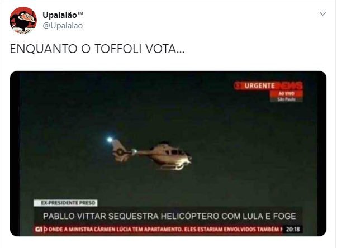
Task: Visit the @Upalalao handle link
Action: 63,26
